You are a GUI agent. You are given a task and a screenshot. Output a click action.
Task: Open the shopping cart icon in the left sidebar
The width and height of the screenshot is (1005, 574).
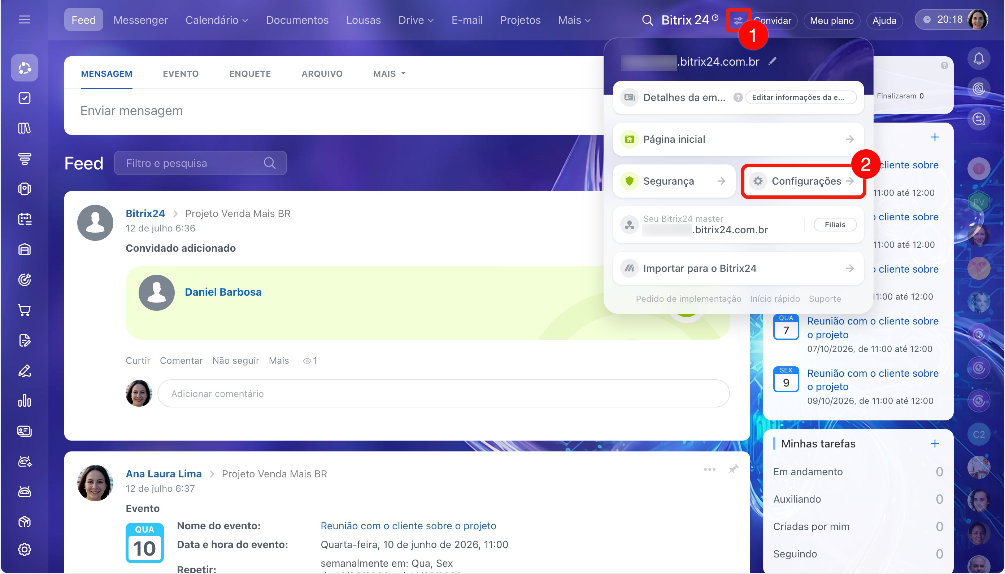(x=25, y=310)
